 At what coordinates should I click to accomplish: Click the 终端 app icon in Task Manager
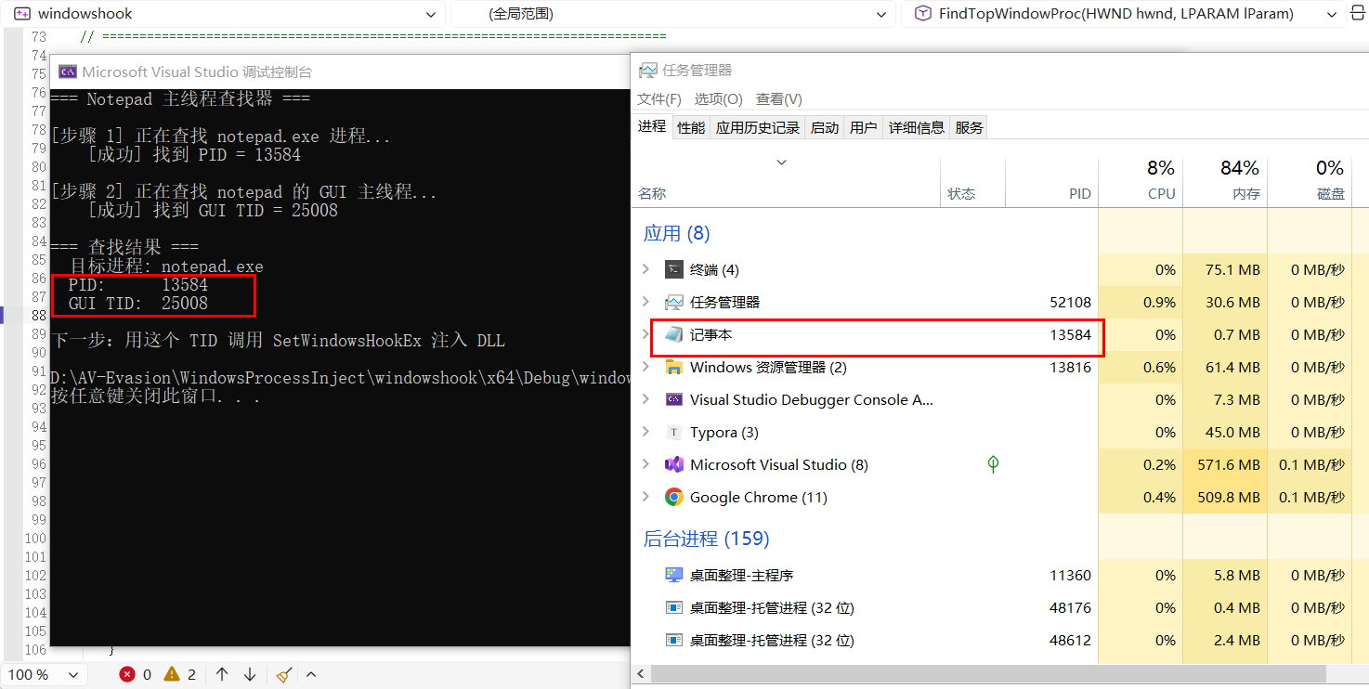[674, 269]
